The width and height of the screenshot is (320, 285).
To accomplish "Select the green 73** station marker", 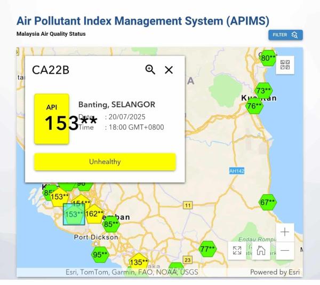I will point(263,90).
